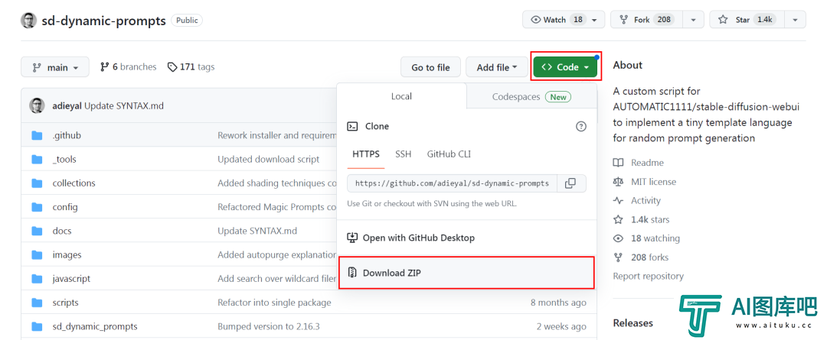
Task: Open commit message 'Updated download script'
Action: tap(269, 160)
